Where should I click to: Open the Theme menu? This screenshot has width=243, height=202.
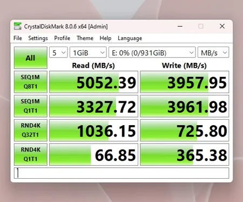[x=85, y=38]
